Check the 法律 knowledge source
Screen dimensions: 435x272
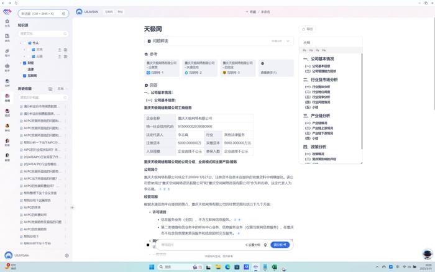coord(24,70)
